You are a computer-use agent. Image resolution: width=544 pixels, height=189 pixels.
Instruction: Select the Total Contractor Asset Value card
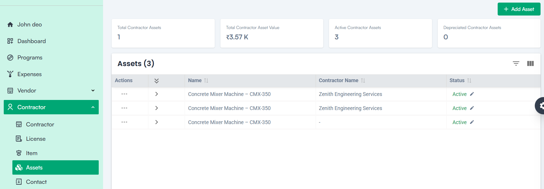coord(272,33)
